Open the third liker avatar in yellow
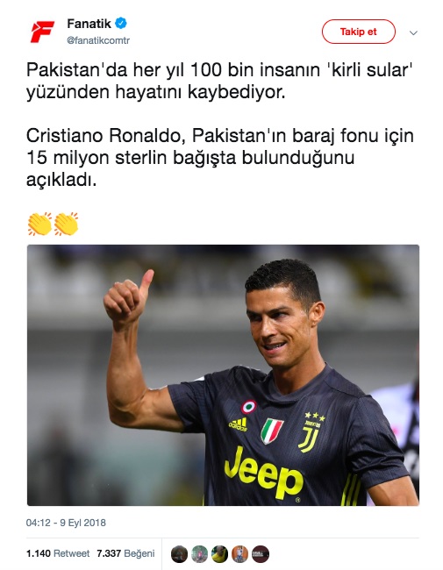 [x=219, y=554]
